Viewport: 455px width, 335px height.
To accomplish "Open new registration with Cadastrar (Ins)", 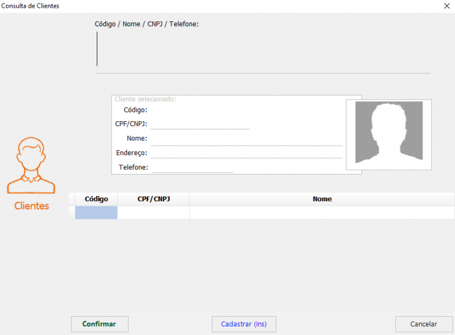I will tap(243, 324).
